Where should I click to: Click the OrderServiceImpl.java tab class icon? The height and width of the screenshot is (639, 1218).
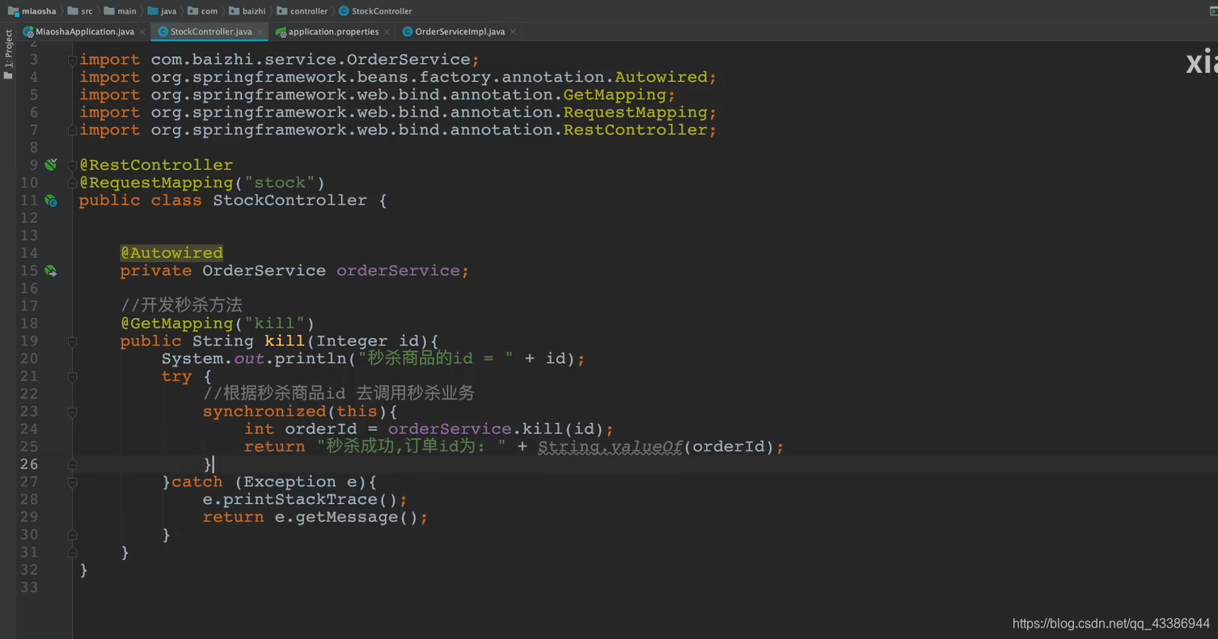[x=408, y=32]
